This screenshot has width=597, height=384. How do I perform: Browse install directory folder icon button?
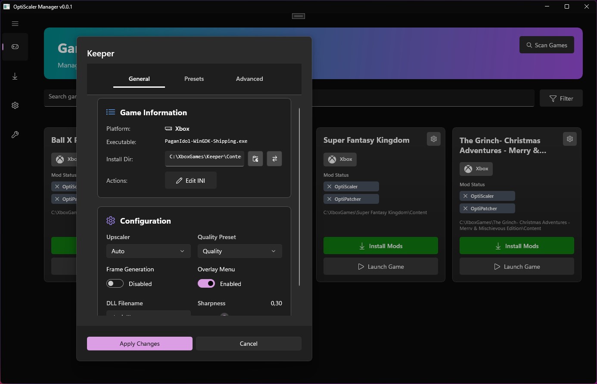(x=255, y=159)
